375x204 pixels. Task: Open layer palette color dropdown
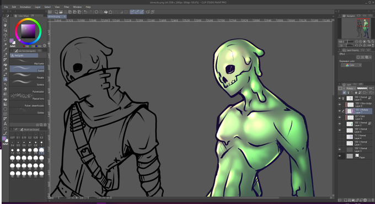tap(341, 88)
